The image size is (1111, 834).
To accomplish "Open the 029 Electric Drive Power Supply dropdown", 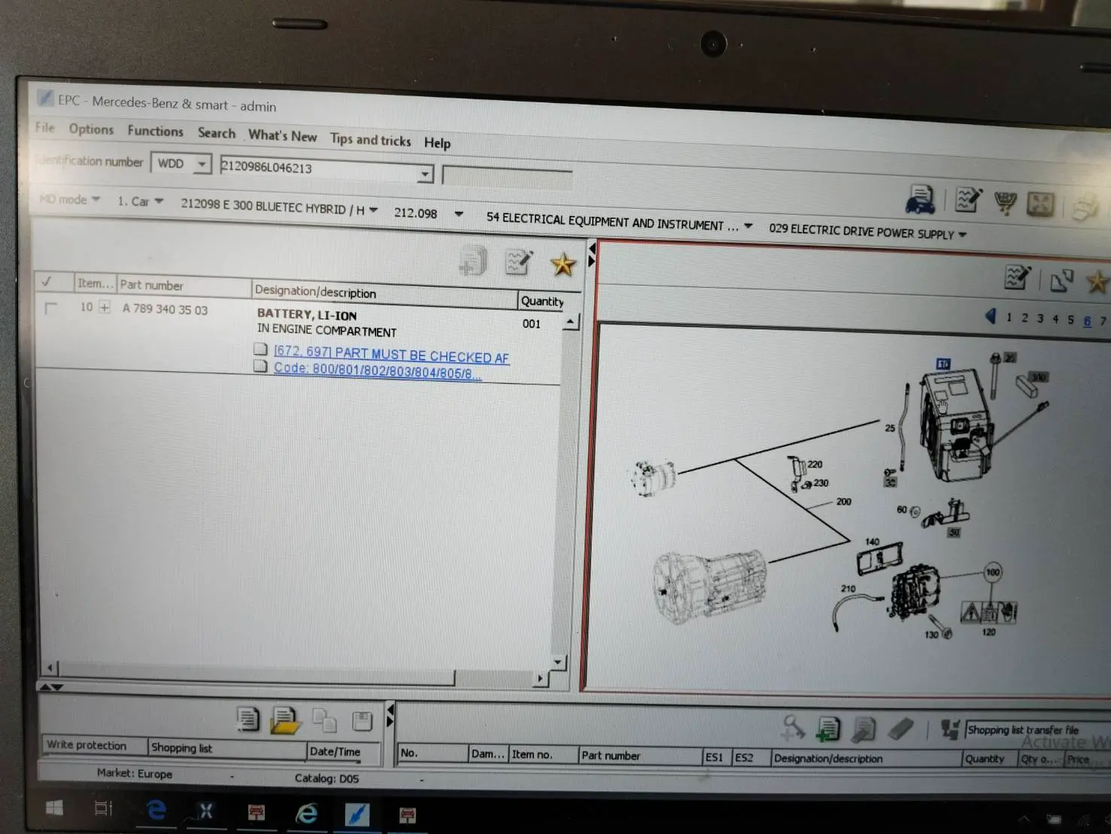I will coord(961,235).
